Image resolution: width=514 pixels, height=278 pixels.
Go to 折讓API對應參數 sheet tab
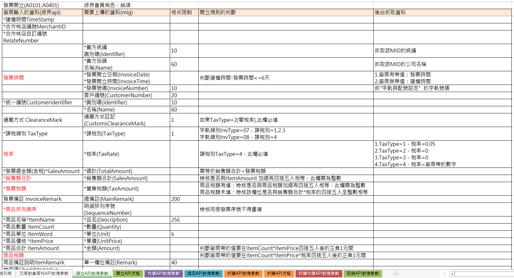243,273
